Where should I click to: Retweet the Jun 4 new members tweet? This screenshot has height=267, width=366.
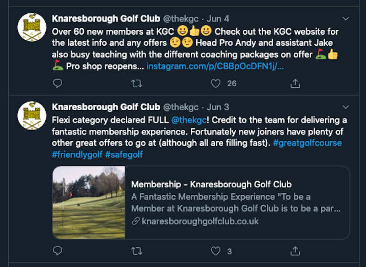(x=136, y=83)
